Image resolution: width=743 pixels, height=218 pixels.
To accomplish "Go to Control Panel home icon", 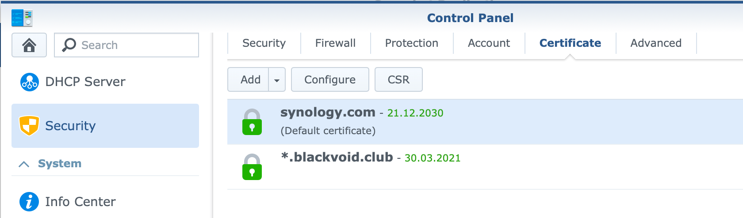I will pyautogui.click(x=29, y=45).
